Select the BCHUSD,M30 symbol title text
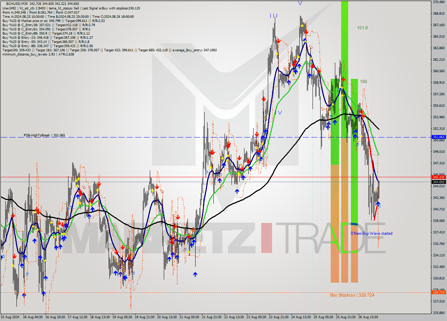The width and height of the screenshot is (447, 321). tap(16, 3)
